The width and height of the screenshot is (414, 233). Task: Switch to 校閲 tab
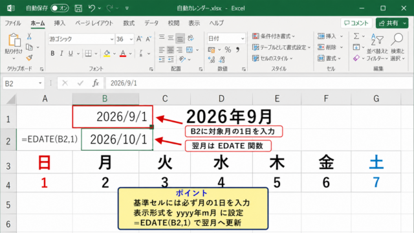pyautogui.click(x=173, y=23)
